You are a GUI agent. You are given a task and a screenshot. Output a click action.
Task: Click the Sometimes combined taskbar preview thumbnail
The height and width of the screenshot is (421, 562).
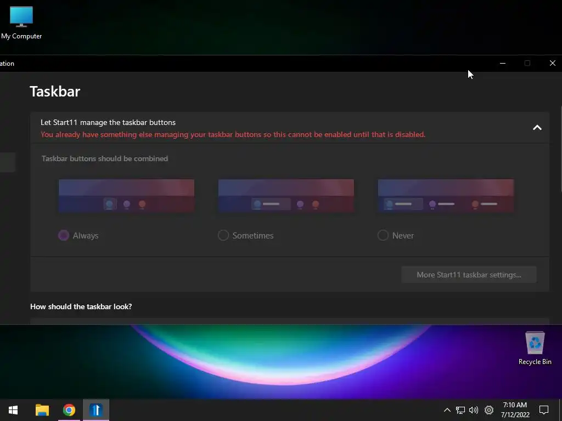286,196
